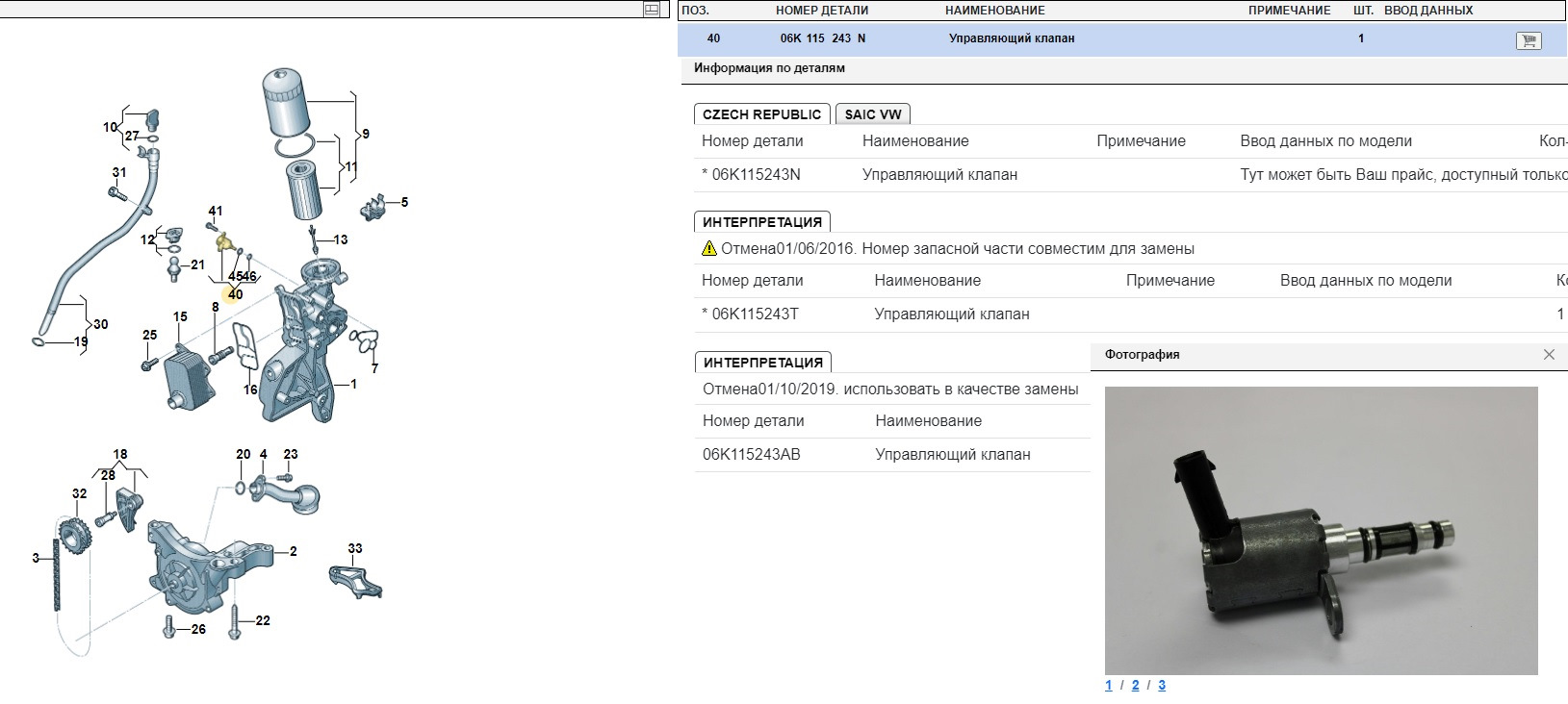Click diagram callout number 25 bolt
Image resolution: width=1568 pixels, height=704 pixels.
[149, 336]
